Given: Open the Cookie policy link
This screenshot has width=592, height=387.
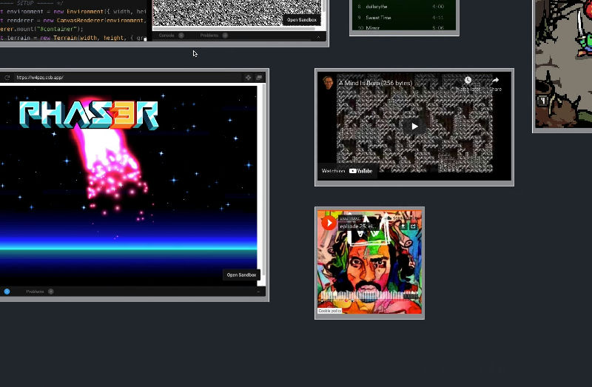Looking at the screenshot, I should [329, 311].
